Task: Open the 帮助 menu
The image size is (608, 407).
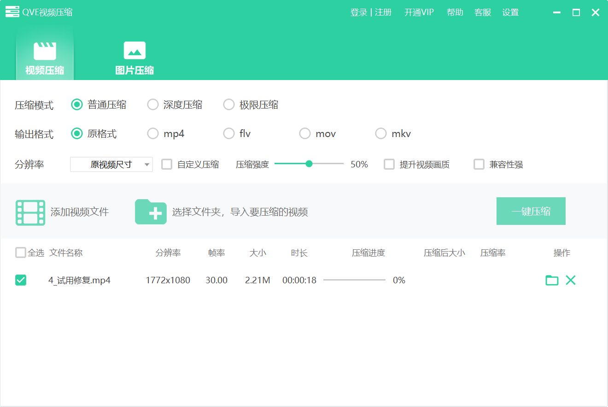Action: click(x=455, y=12)
